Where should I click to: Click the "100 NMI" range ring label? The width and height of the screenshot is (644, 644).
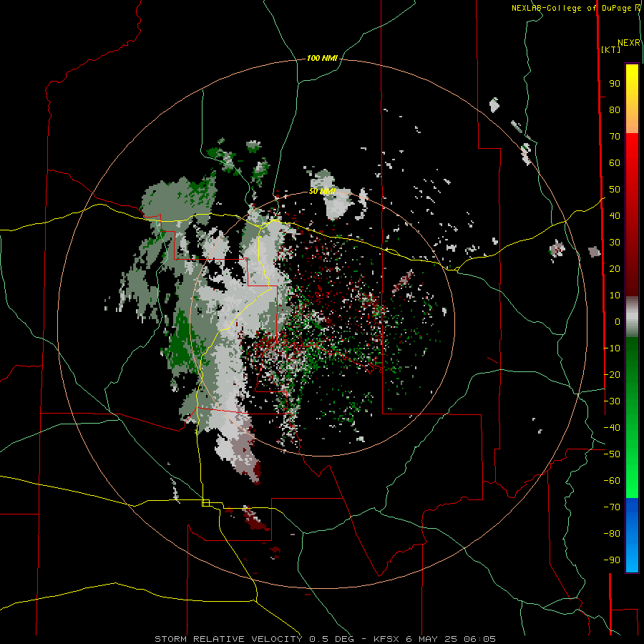322,59
